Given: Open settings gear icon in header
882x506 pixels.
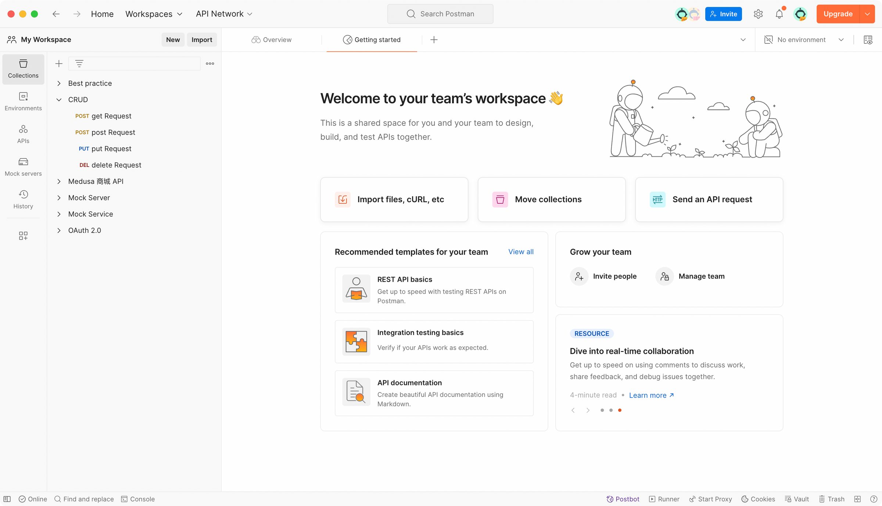Looking at the screenshot, I should pos(758,14).
